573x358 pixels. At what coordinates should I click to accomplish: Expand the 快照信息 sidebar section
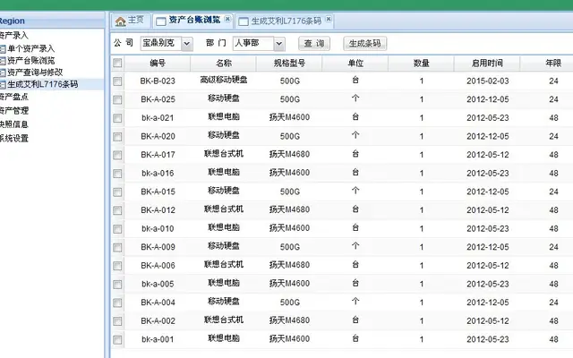click(x=14, y=124)
